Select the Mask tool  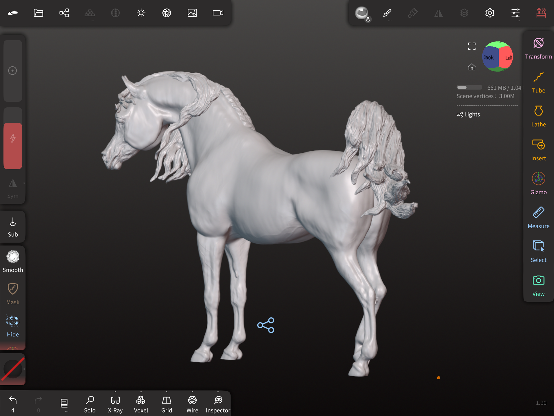point(13,294)
